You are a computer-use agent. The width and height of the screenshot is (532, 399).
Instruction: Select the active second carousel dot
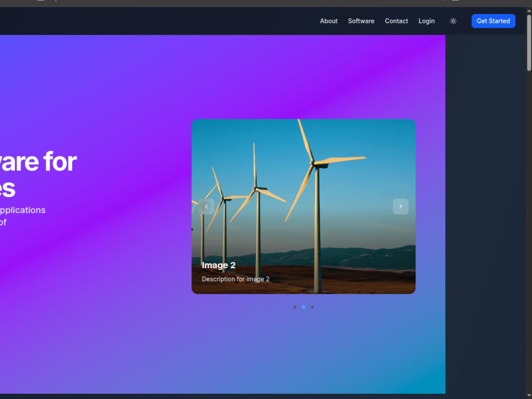tap(304, 307)
